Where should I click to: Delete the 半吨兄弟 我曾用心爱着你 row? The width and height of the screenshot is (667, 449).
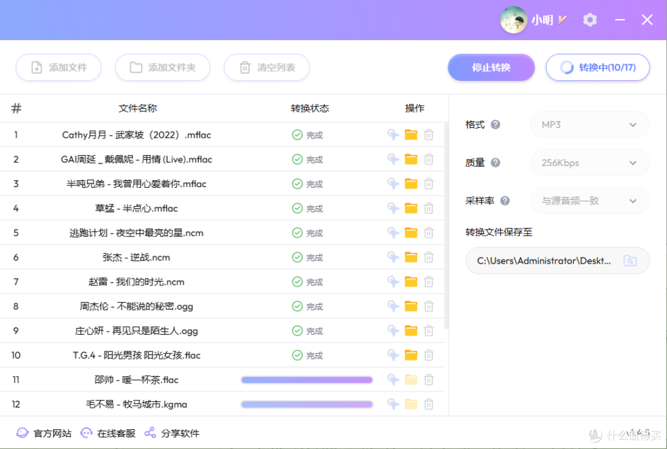pyautogui.click(x=429, y=184)
